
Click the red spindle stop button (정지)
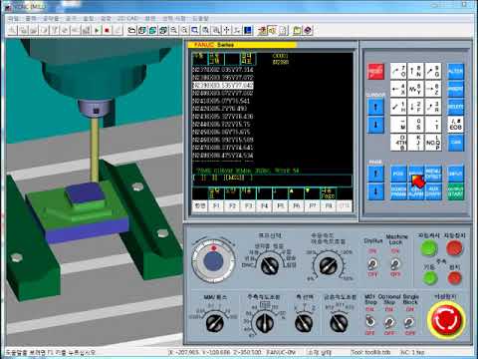(454, 278)
